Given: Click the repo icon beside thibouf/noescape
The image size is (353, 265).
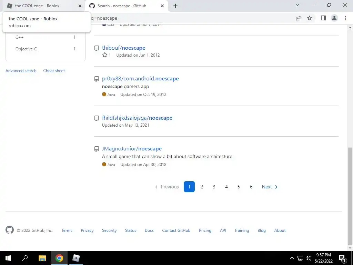Looking at the screenshot, I should (x=97, y=48).
